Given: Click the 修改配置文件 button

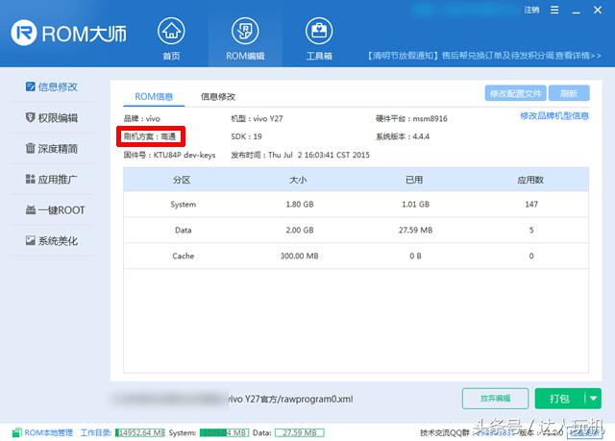Looking at the screenshot, I should tap(516, 94).
